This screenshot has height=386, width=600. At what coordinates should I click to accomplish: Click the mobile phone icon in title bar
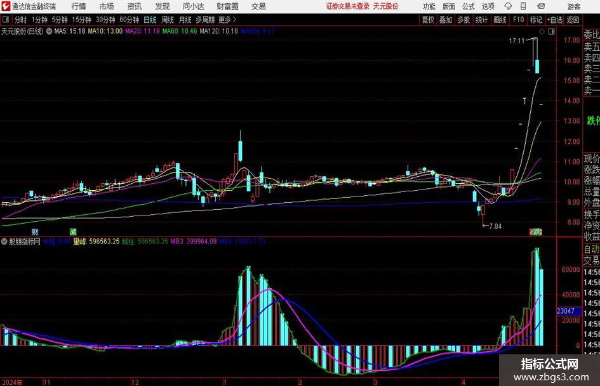(x=523, y=6)
